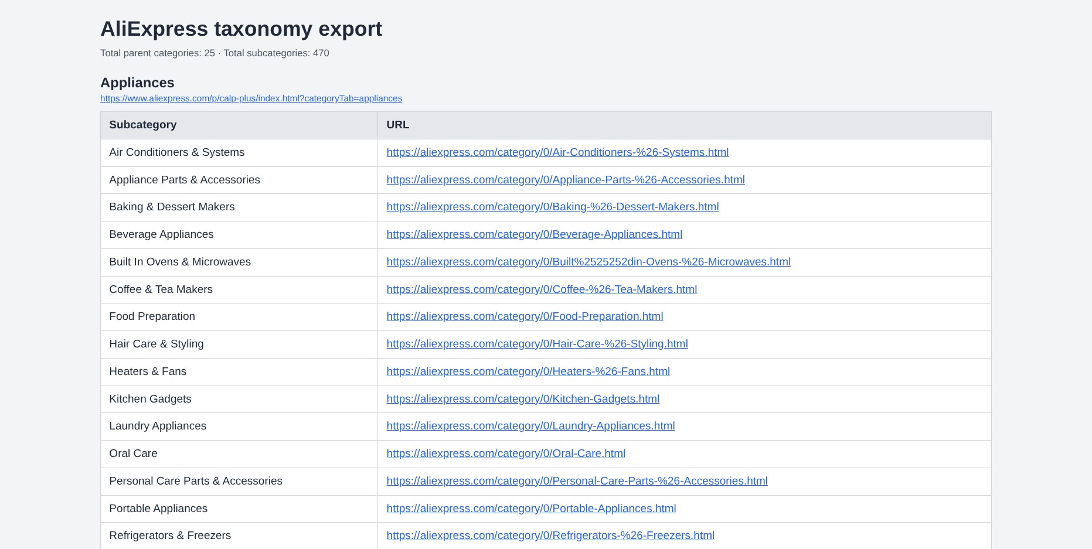
Task: Click the 'AliExpress taxonomy export' title
Action: tap(241, 29)
